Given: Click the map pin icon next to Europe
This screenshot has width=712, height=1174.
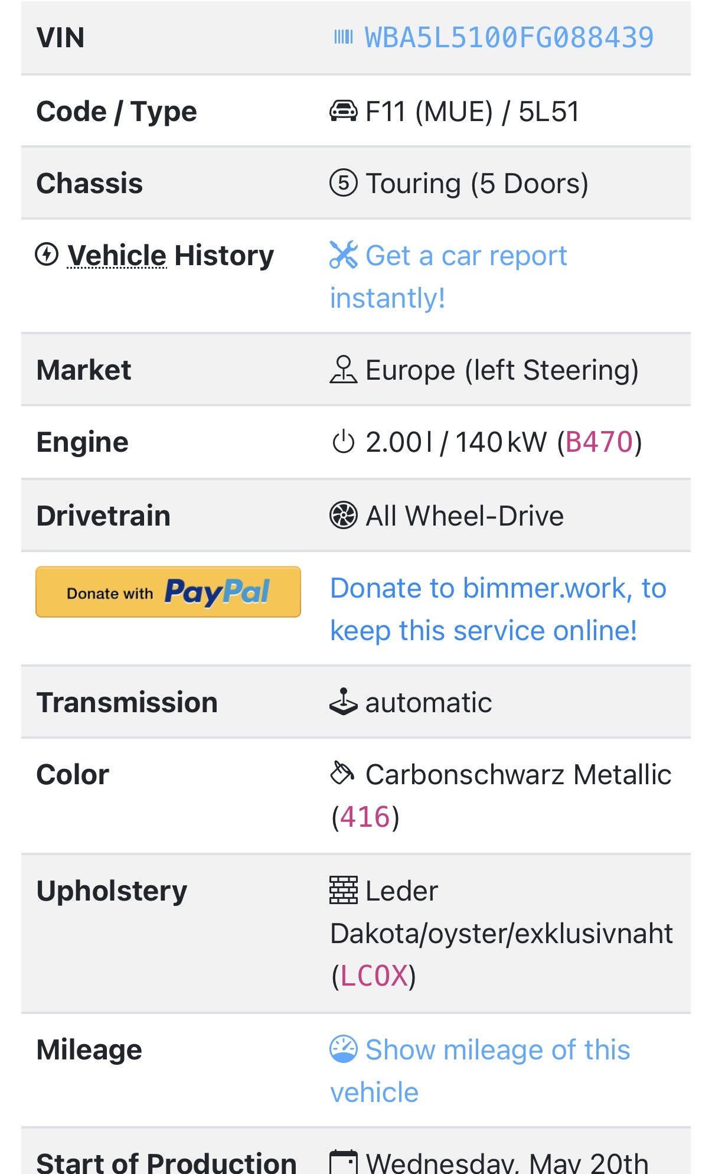Looking at the screenshot, I should point(343,370).
